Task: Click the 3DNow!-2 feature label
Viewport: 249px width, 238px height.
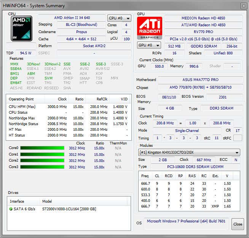Action: coord(53,64)
